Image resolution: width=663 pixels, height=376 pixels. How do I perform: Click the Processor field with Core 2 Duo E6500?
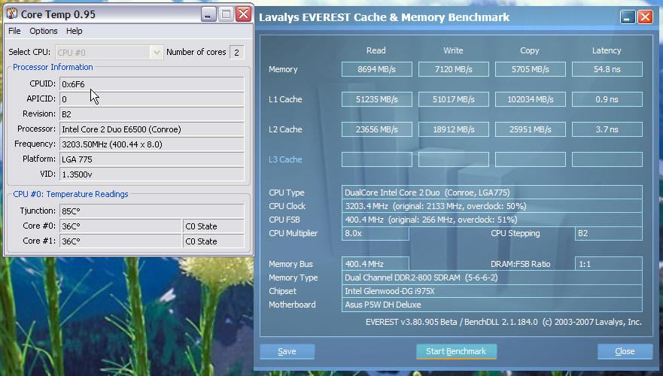click(x=152, y=129)
